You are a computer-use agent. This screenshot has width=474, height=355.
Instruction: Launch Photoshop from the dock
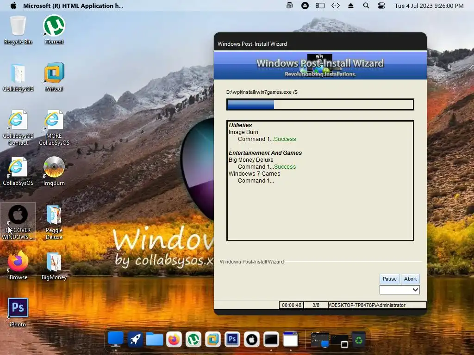pyautogui.click(x=232, y=340)
